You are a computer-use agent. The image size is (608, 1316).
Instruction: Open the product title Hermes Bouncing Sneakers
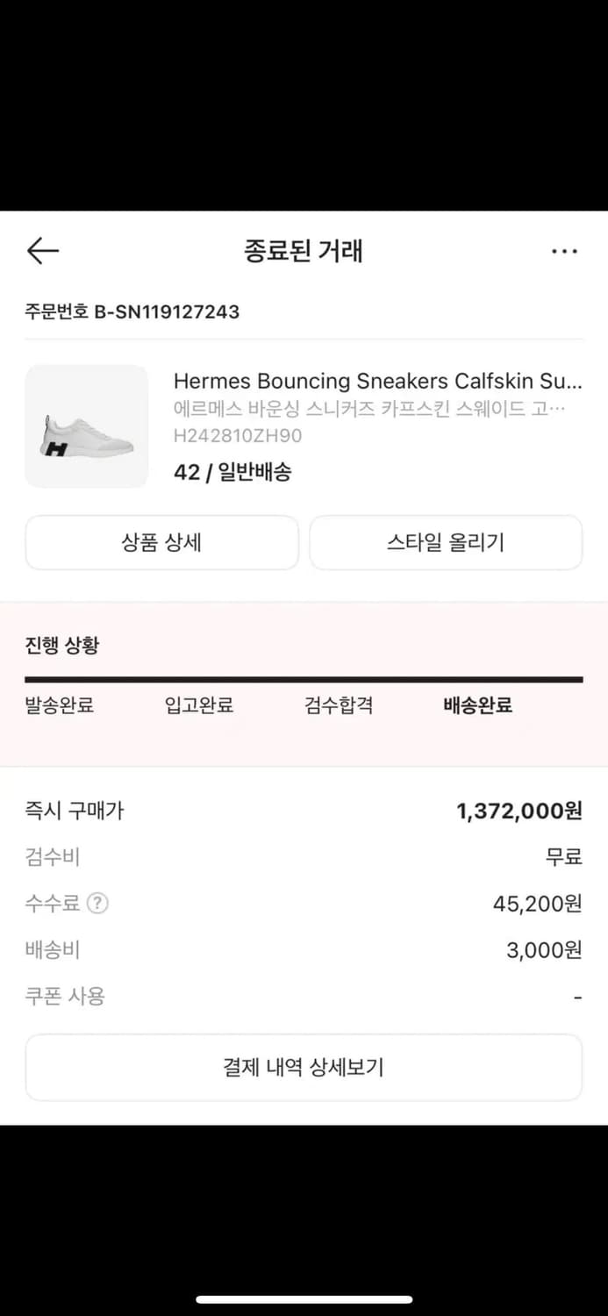(x=377, y=381)
